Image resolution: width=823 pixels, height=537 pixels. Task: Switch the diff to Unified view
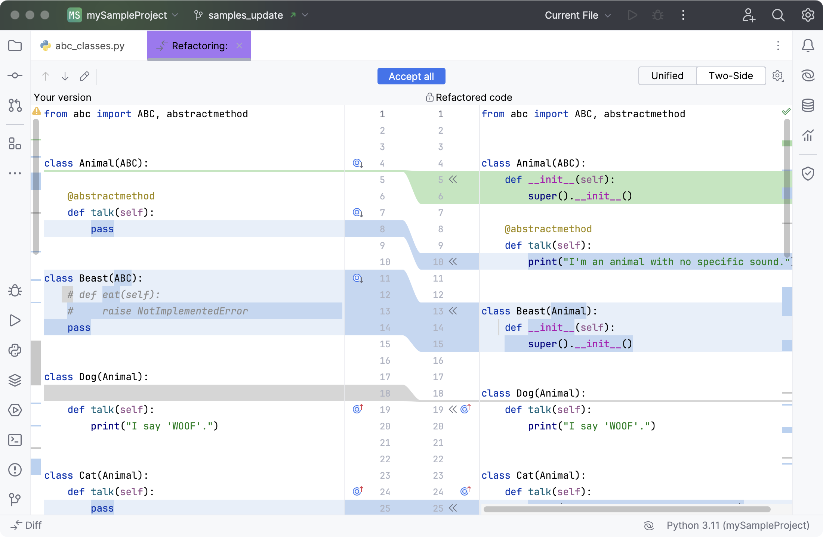667,75
